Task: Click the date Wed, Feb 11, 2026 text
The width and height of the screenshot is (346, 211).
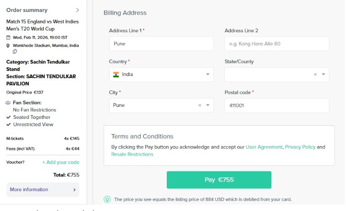Action: coord(40,37)
